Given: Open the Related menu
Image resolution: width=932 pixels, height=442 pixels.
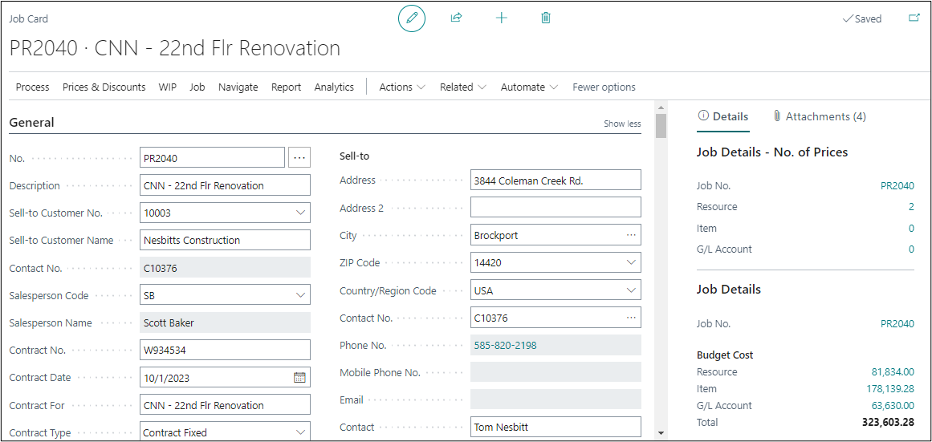Looking at the screenshot, I should 462,87.
